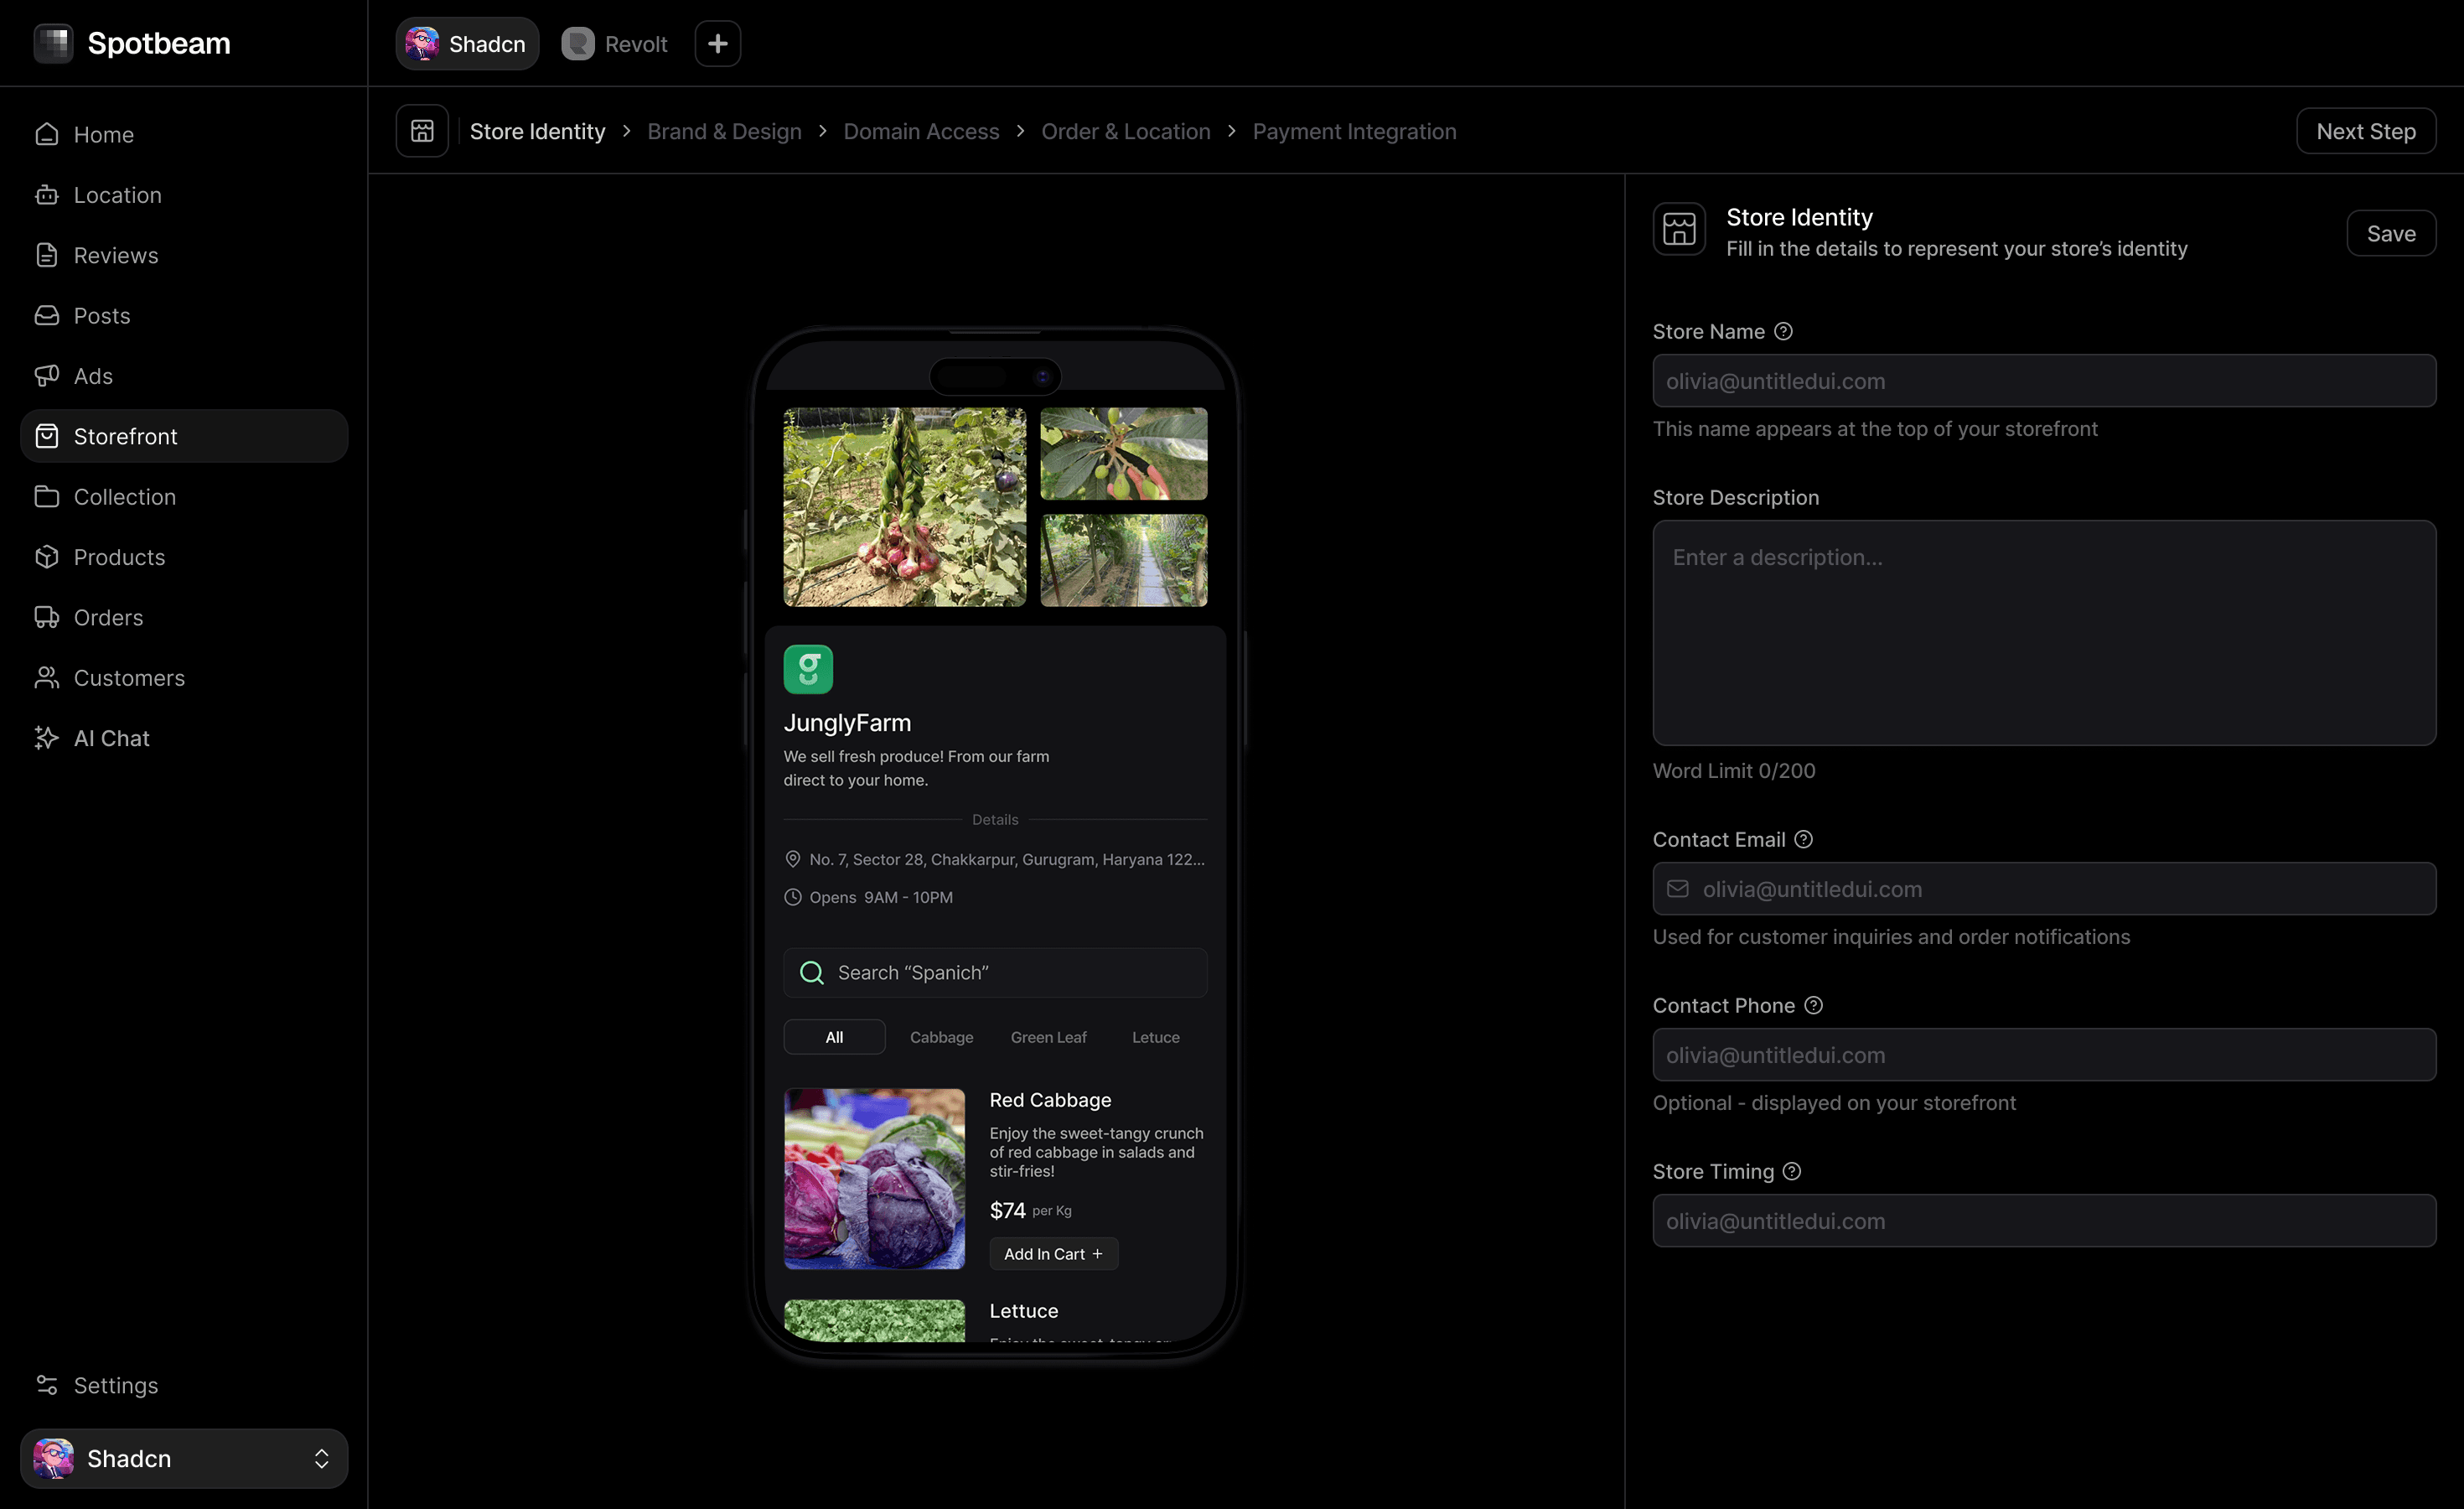Select the Cabbage category filter
The height and width of the screenshot is (1509, 2464).
pos(941,1037)
